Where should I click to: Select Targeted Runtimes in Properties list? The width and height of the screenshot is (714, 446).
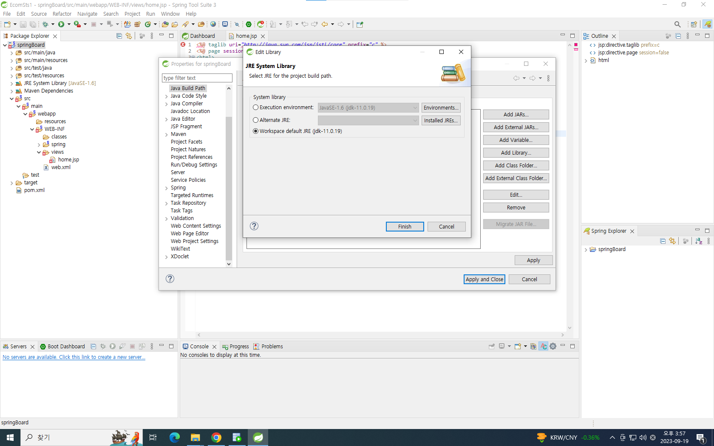coord(192,195)
